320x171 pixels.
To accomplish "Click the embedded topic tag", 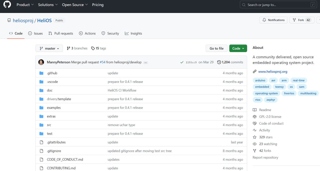I will click(262, 87).
